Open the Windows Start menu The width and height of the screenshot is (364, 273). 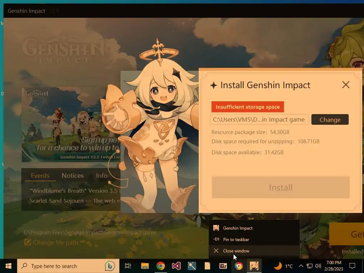9,266
